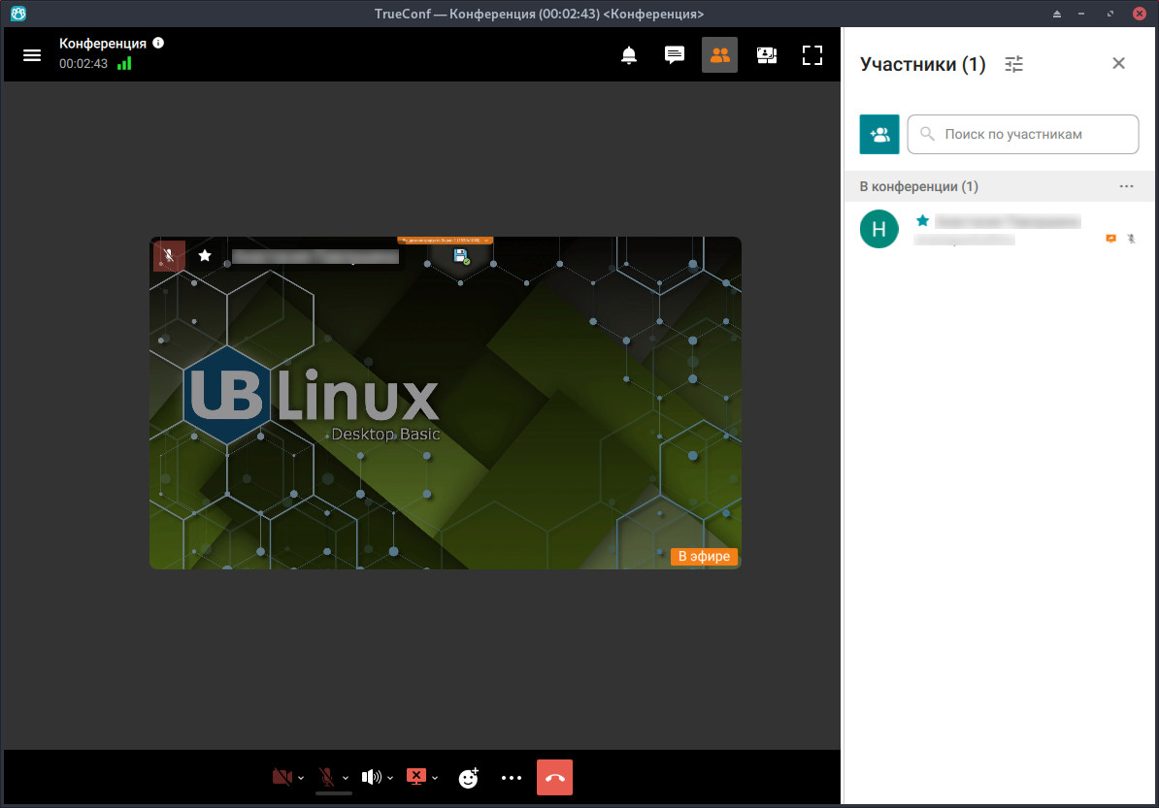Open the В конференции more options menu
Screen dimensions: 1159x808
pos(1126,186)
